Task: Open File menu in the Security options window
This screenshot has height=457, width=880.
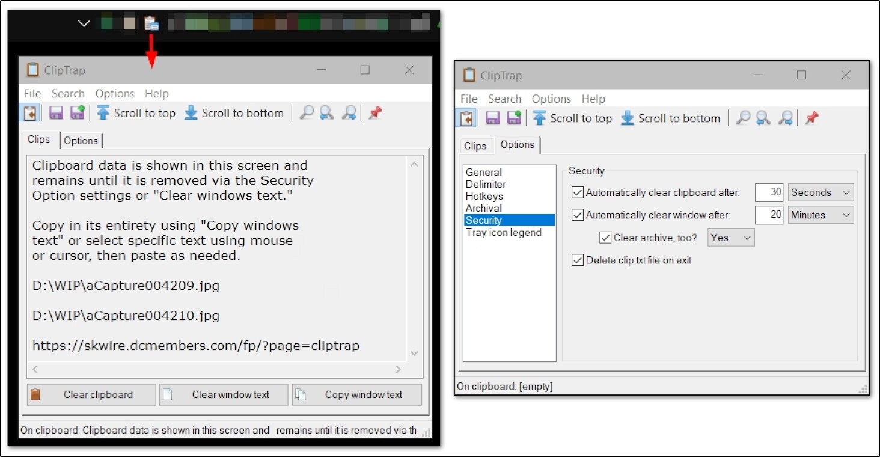Action: 469,99
